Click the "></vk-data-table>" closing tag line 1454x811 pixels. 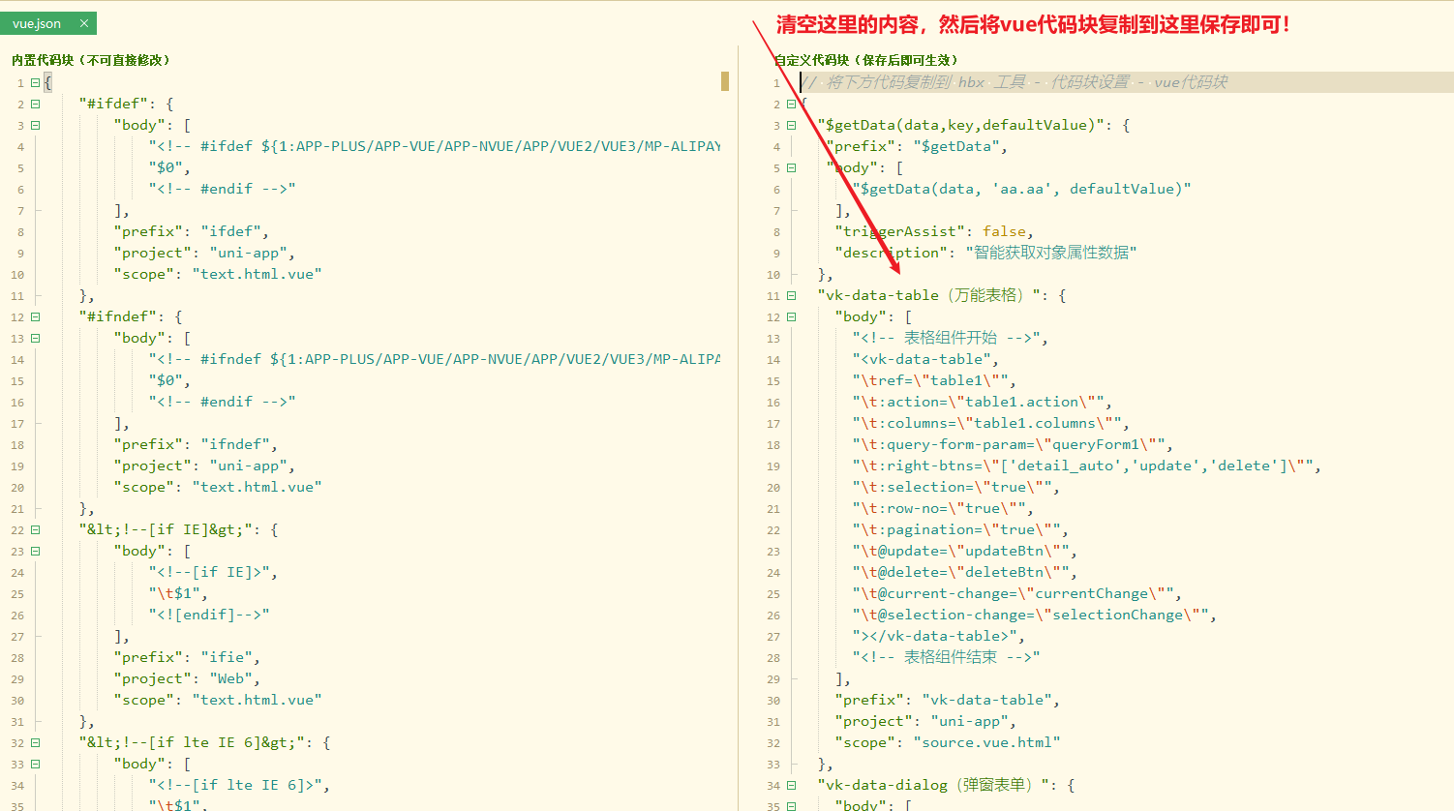point(938,636)
